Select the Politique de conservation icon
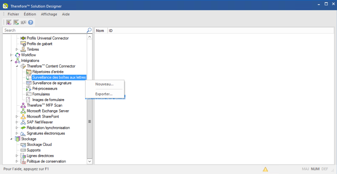 (x=23, y=161)
